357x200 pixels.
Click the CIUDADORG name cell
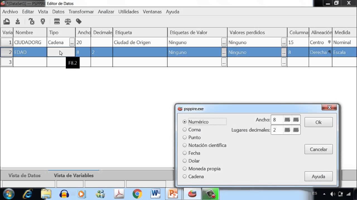click(30, 42)
